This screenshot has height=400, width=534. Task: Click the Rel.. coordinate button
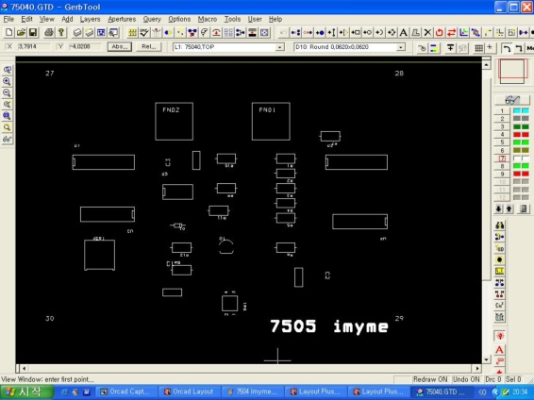point(149,46)
